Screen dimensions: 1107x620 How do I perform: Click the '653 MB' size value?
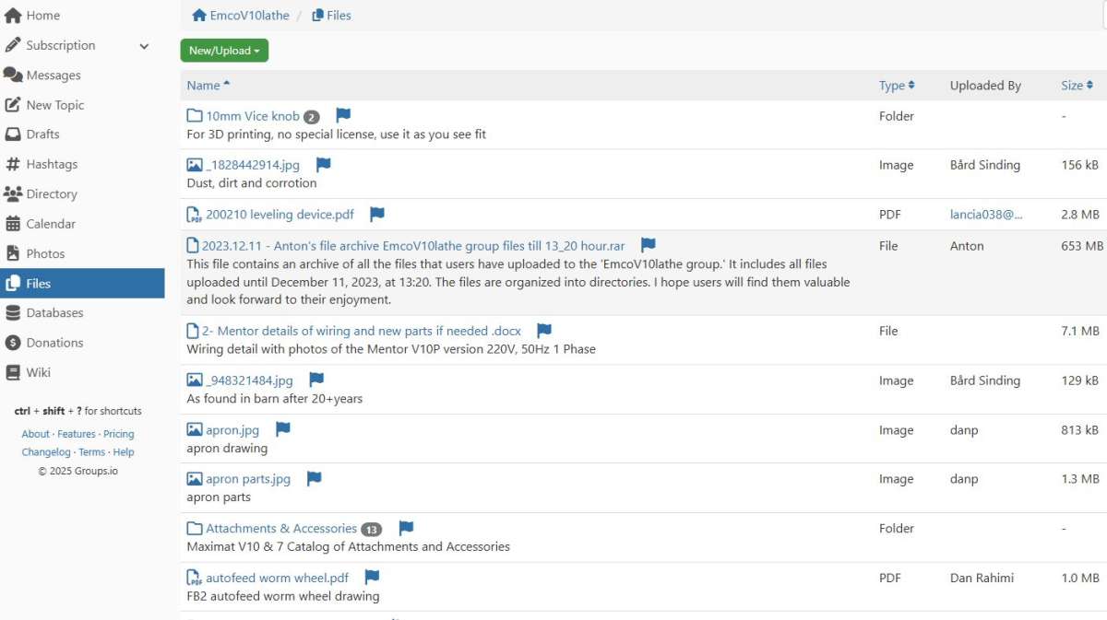[x=1082, y=246]
